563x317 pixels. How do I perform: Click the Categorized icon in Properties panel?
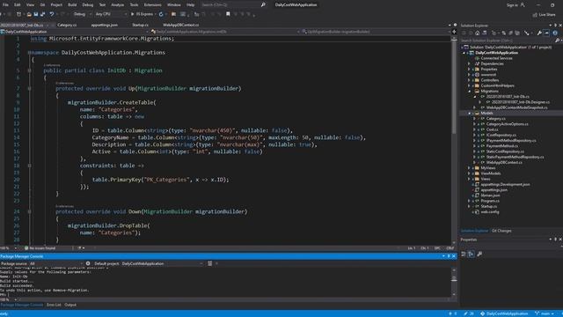(x=464, y=254)
